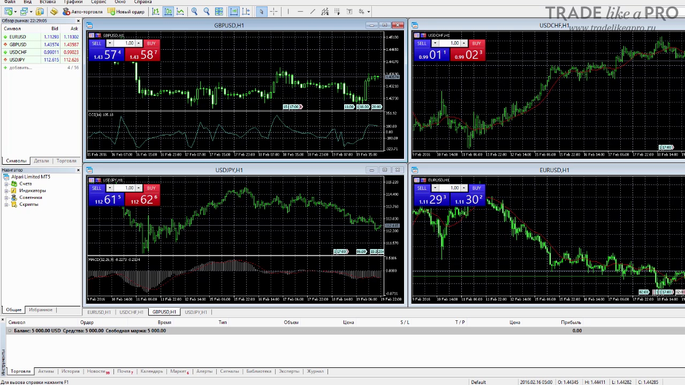
Task: Select the line chart type icon
Action: (180, 11)
